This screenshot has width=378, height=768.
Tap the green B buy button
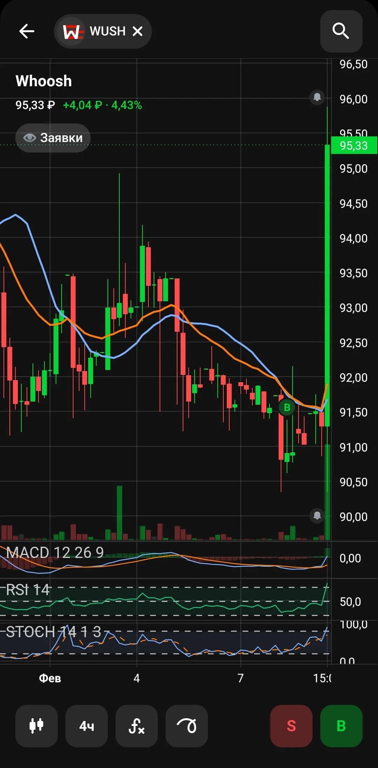click(x=341, y=726)
